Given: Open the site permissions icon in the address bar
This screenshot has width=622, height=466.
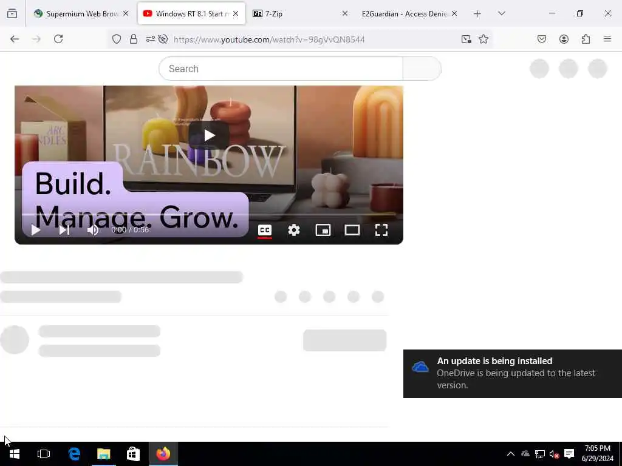Looking at the screenshot, I should [x=151, y=39].
